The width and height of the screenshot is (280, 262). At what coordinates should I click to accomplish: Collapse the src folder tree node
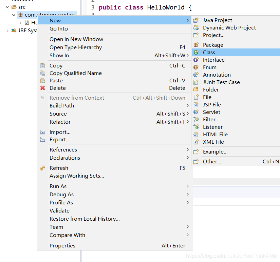7,7
